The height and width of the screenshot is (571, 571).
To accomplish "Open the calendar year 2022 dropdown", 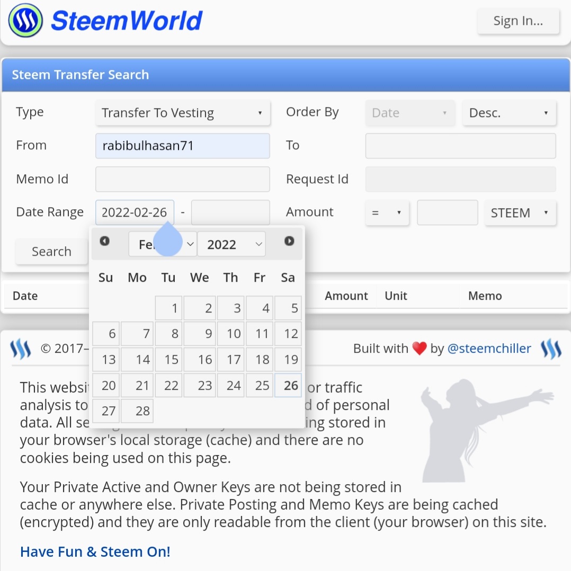I will click(x=231, y=244).
